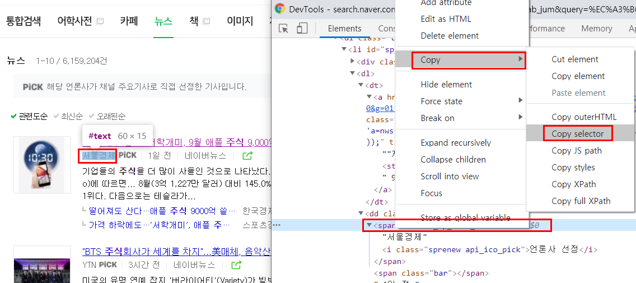
Task: Click the Chrome icon in DevTools title
Action: 280,8
